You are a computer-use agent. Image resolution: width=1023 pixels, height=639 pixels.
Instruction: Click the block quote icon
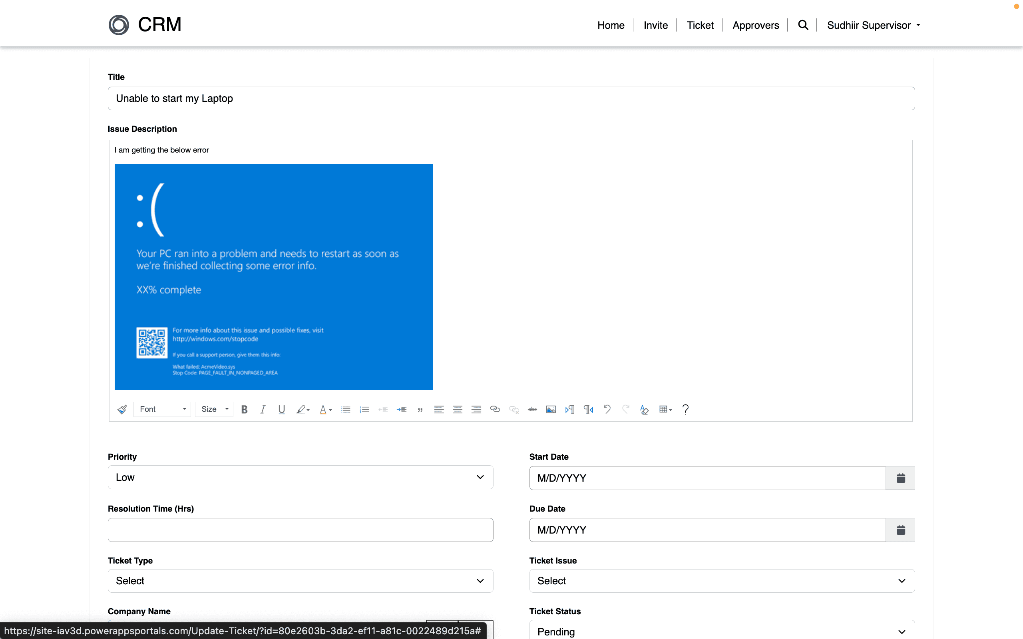[420, 409]
